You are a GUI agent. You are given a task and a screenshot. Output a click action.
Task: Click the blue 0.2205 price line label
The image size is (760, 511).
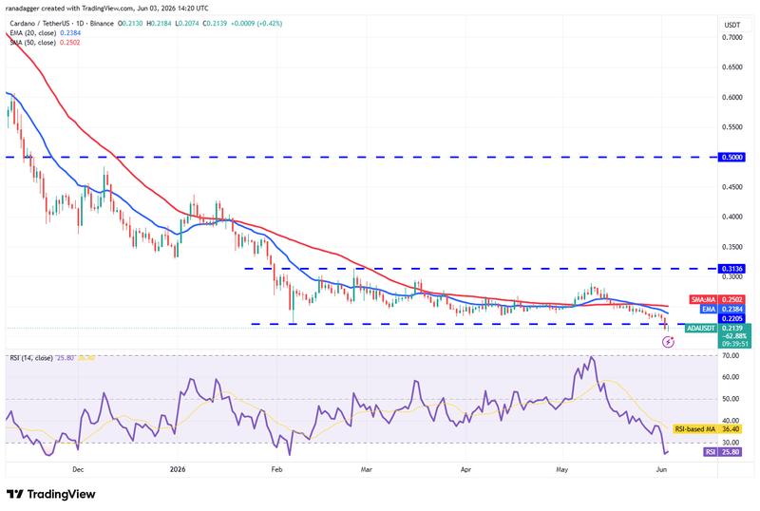click(731, 318)
